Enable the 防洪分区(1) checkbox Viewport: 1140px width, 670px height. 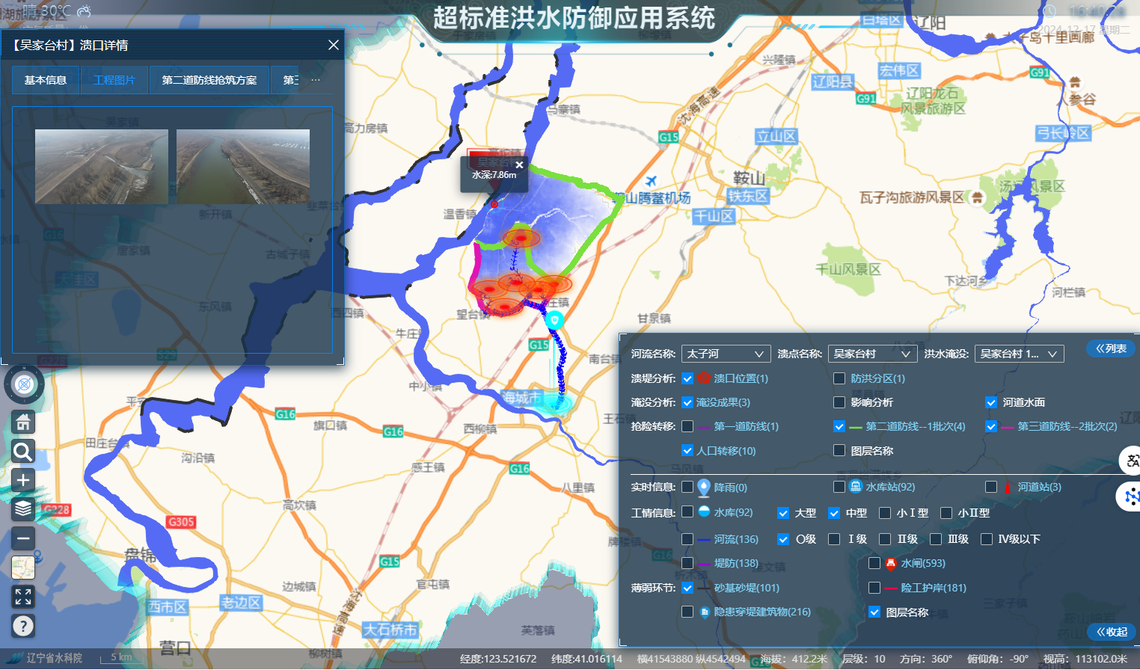point(839,378)
